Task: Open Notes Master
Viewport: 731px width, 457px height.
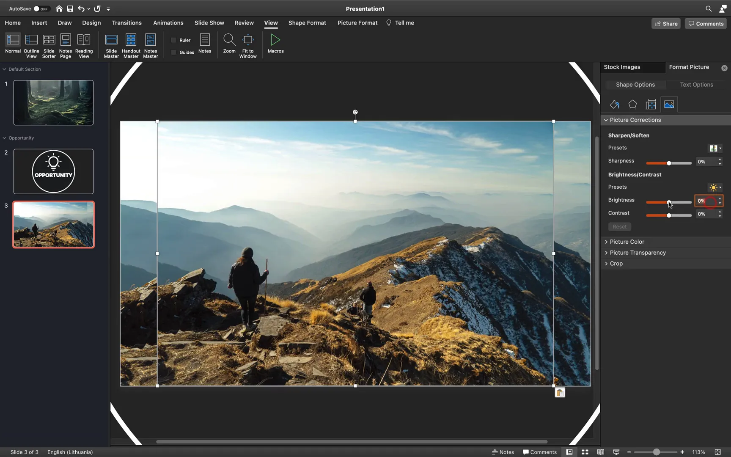Action: pos(150,46)
